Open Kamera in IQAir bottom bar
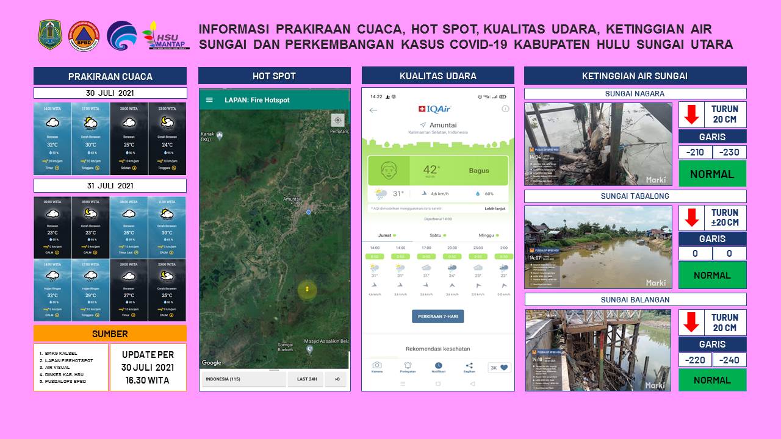 point(377,367)
